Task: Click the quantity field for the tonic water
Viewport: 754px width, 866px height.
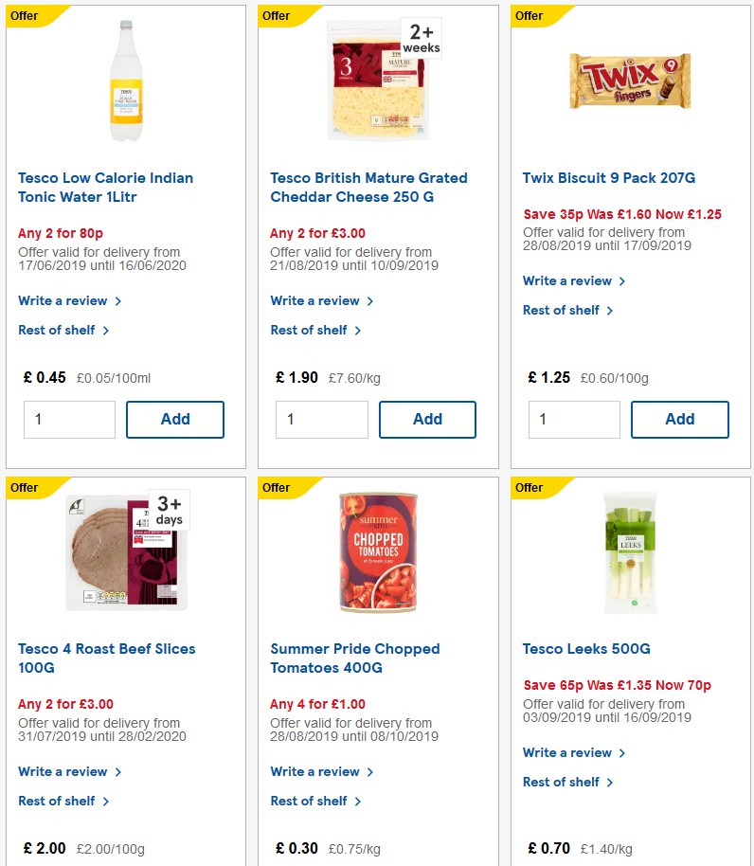Action: (x=69, y=419)
